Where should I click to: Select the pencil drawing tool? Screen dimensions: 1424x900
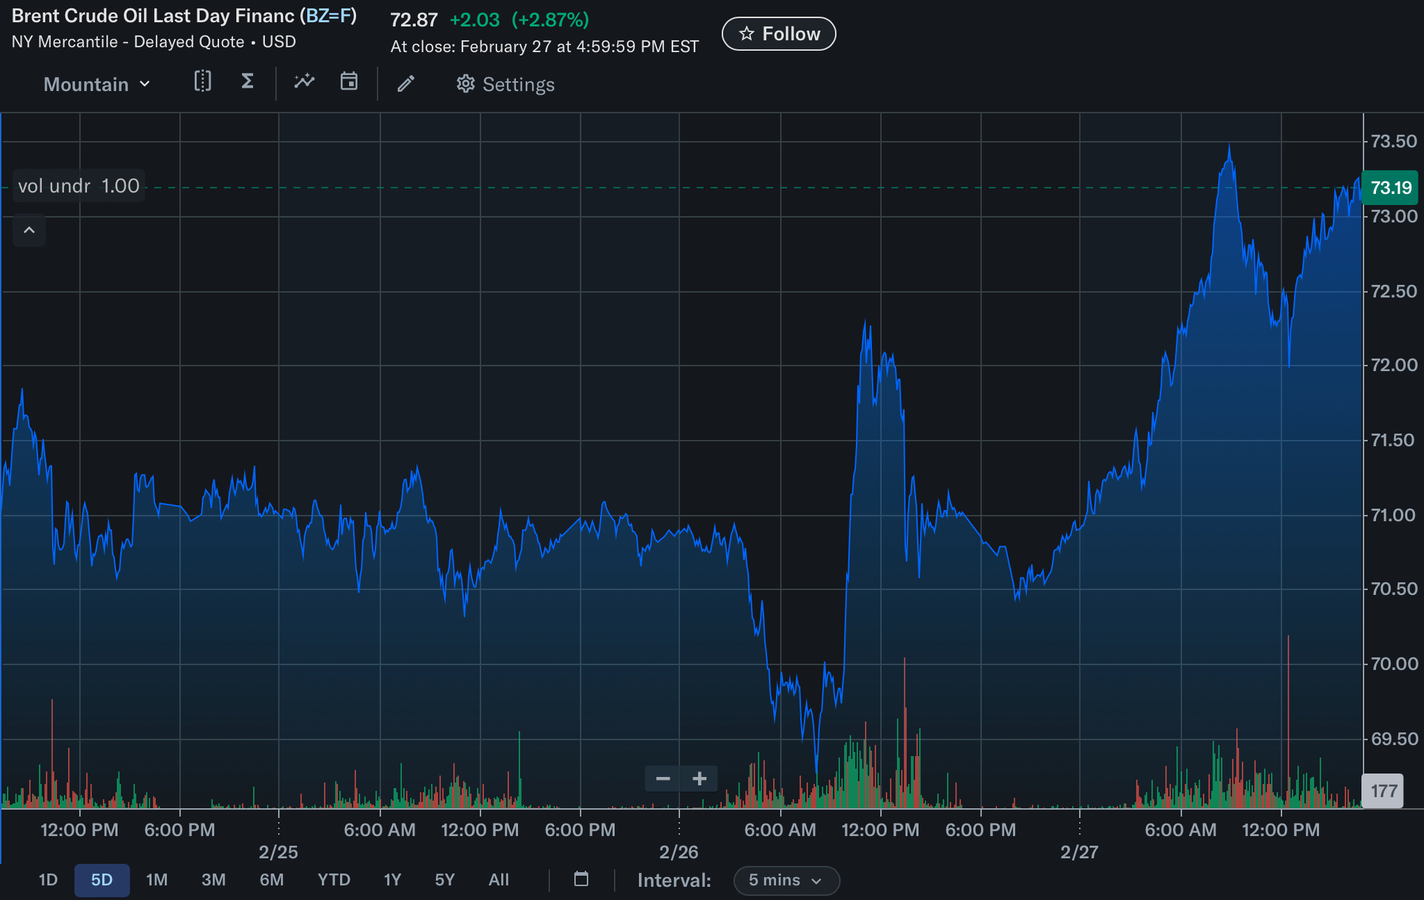click(x=406, y=84)
